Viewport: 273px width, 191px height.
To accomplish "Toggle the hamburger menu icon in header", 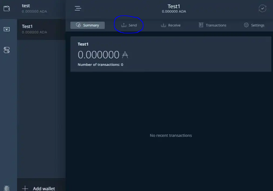I will click(x=78, y=8).
